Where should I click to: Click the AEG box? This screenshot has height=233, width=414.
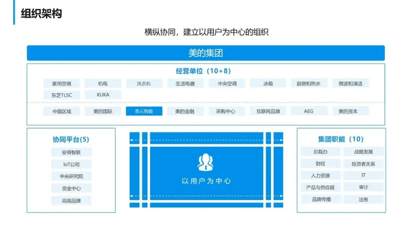(x=309, y=111)
